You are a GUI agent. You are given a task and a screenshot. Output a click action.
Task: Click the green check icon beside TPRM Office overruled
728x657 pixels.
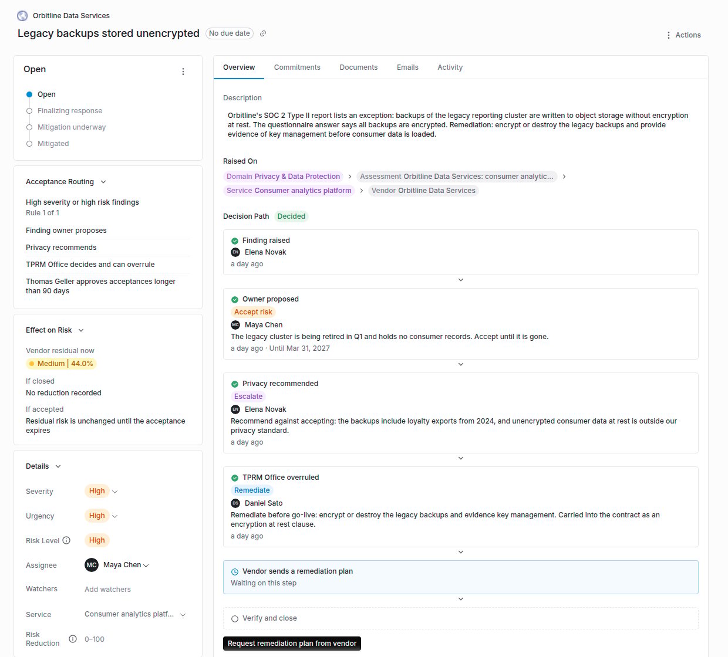click(235, 477)
